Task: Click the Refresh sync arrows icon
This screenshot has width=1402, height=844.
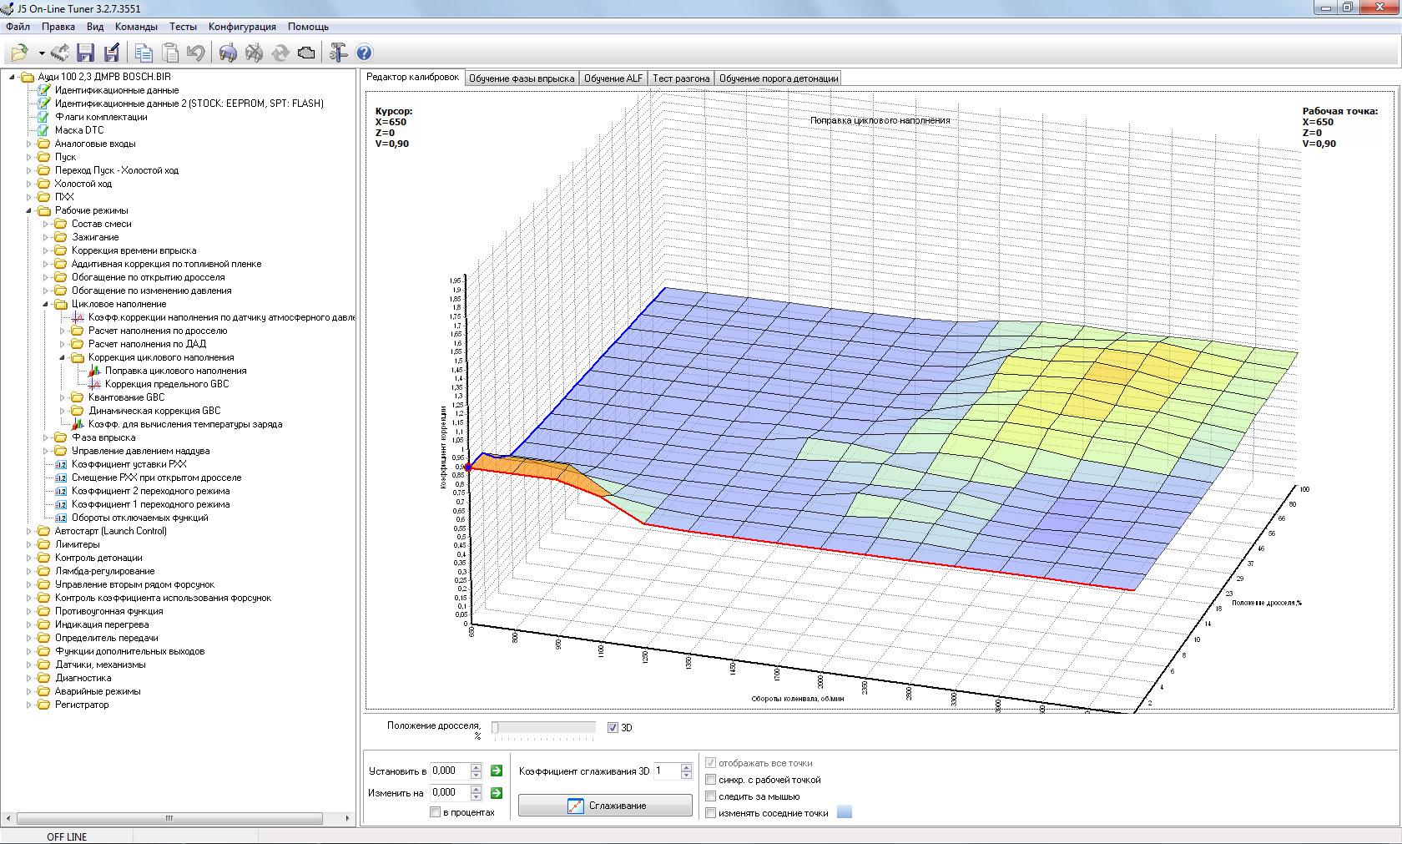Action: tap(280, 53)
